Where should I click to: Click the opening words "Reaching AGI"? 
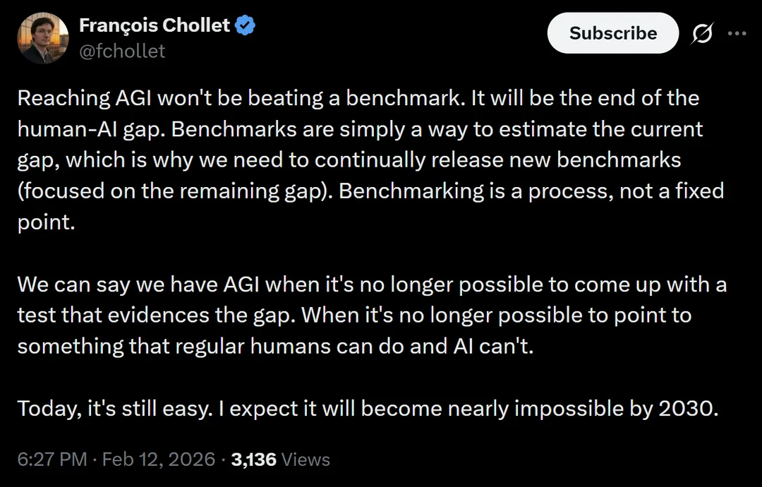click(85, 98)
